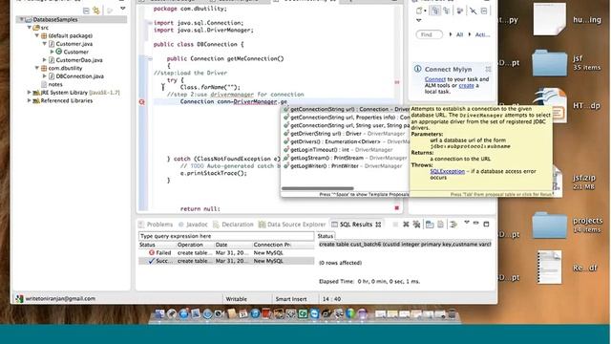611x344 pixels.
Task: Choose getConnection(String url, Properties info) proposal
Action: coord(346,118)
